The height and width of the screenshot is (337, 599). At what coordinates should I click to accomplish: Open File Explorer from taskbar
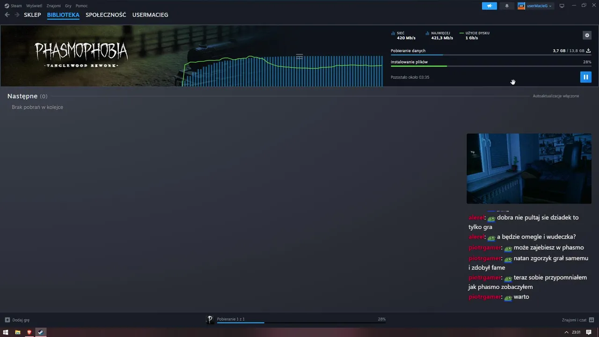click(x=17, y=332)
